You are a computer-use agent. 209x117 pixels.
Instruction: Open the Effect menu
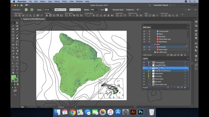65,1
